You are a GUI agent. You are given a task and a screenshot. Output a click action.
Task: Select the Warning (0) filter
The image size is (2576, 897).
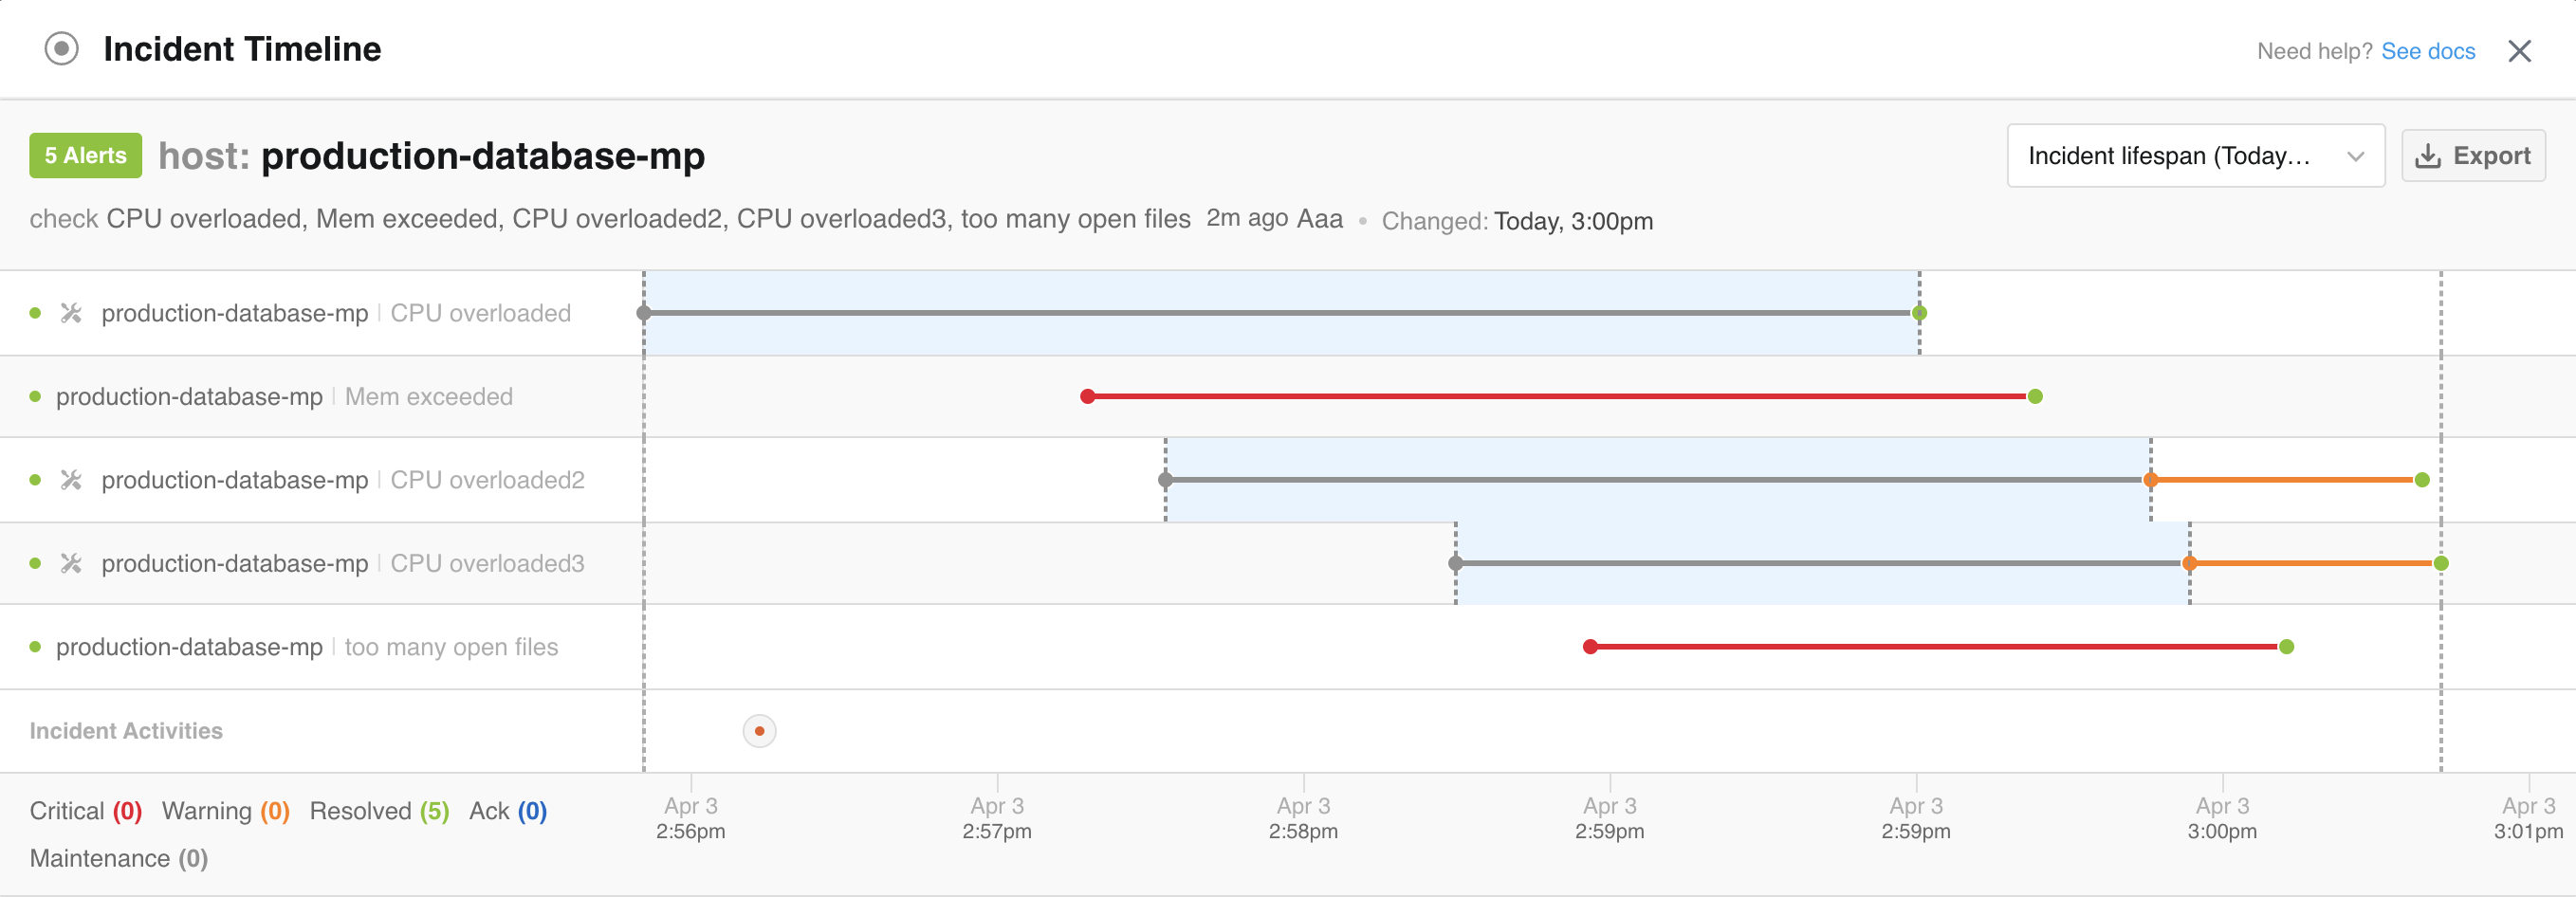click(x=224, y=811)
